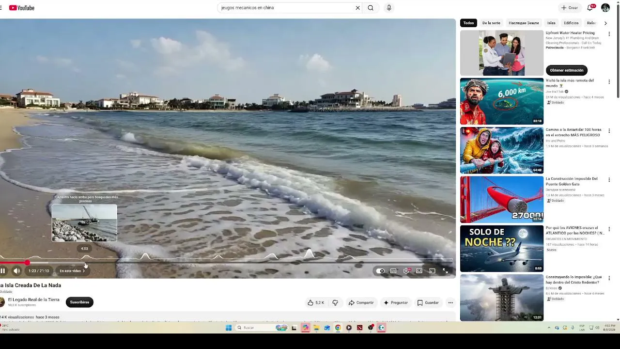Screen dimensions: 620x349
Task: Open 'La Construcción Imposible Del Puente' title
Action: tap(572, 181)
